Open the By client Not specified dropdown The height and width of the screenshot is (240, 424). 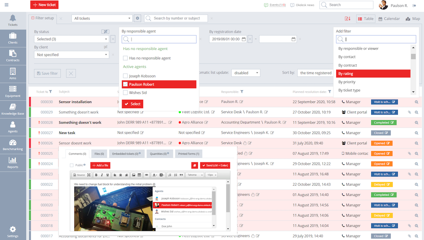[72, 55]
